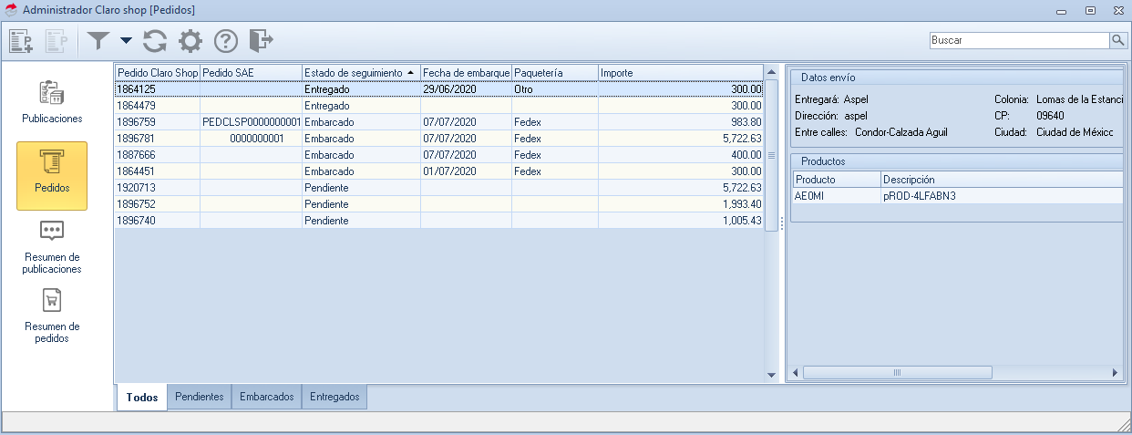Click the 400.00 amount cell
This screenshot has height=435, width=1132.
tap(680, 155)
